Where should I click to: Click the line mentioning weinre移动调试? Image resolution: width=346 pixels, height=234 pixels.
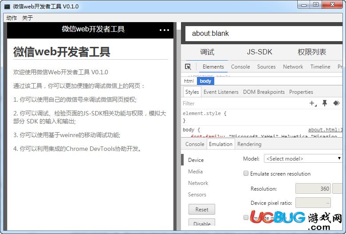(x=67, y=135)
